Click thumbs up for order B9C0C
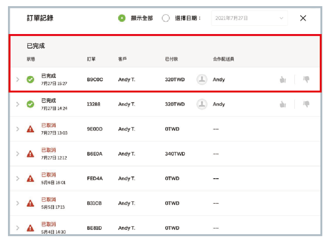The width and height of the screenshot is (328, 241). point(283,80)
